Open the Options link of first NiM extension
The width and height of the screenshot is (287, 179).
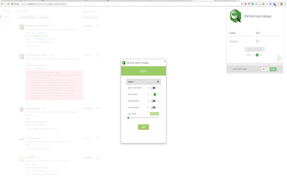34,33
